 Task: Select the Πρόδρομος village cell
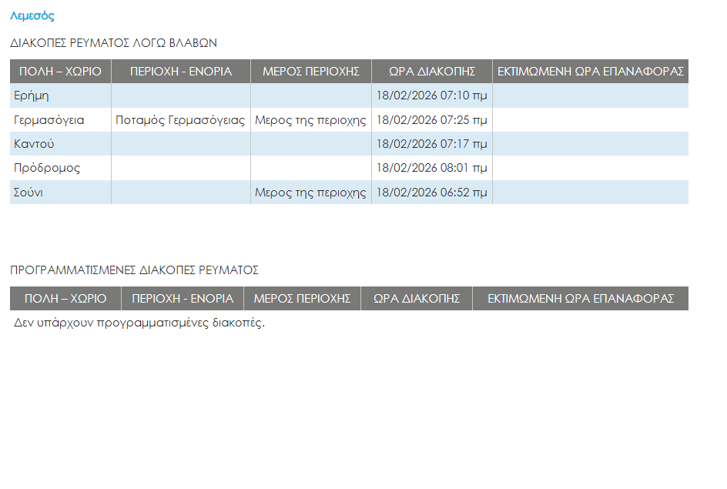(47, 168)
